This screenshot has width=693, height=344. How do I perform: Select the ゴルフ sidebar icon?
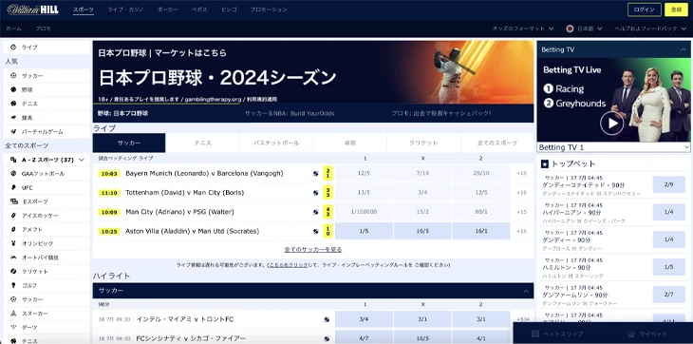pos(13,286)
